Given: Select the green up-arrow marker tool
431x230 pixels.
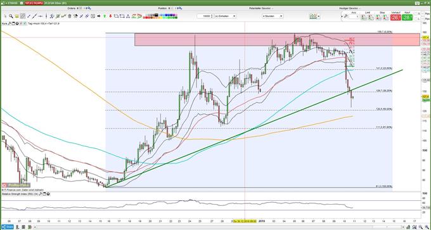Looking at the screenshot, I should point(105,16).
